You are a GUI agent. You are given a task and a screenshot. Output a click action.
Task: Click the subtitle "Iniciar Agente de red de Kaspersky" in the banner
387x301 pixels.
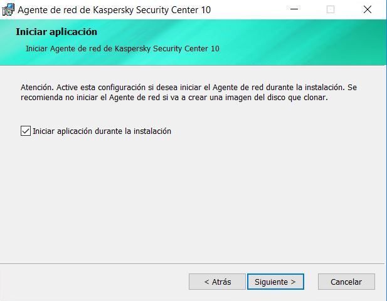[x=88, y=49]
